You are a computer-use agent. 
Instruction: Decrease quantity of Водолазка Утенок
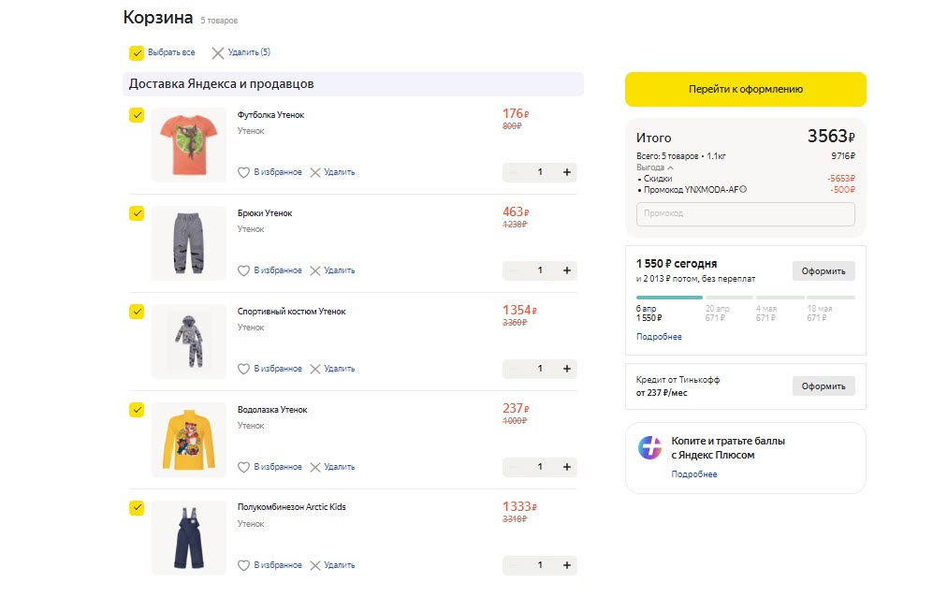click(514, 467)
